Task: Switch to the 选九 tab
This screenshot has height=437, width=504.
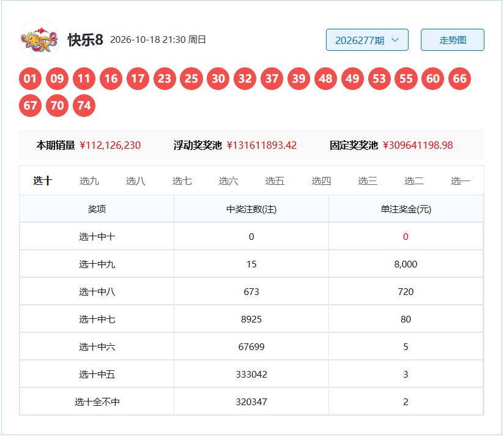Action: tap(89, 181)
